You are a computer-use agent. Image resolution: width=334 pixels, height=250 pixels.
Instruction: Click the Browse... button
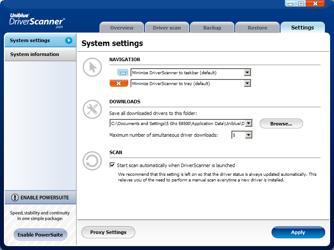[x=281, y=124]
